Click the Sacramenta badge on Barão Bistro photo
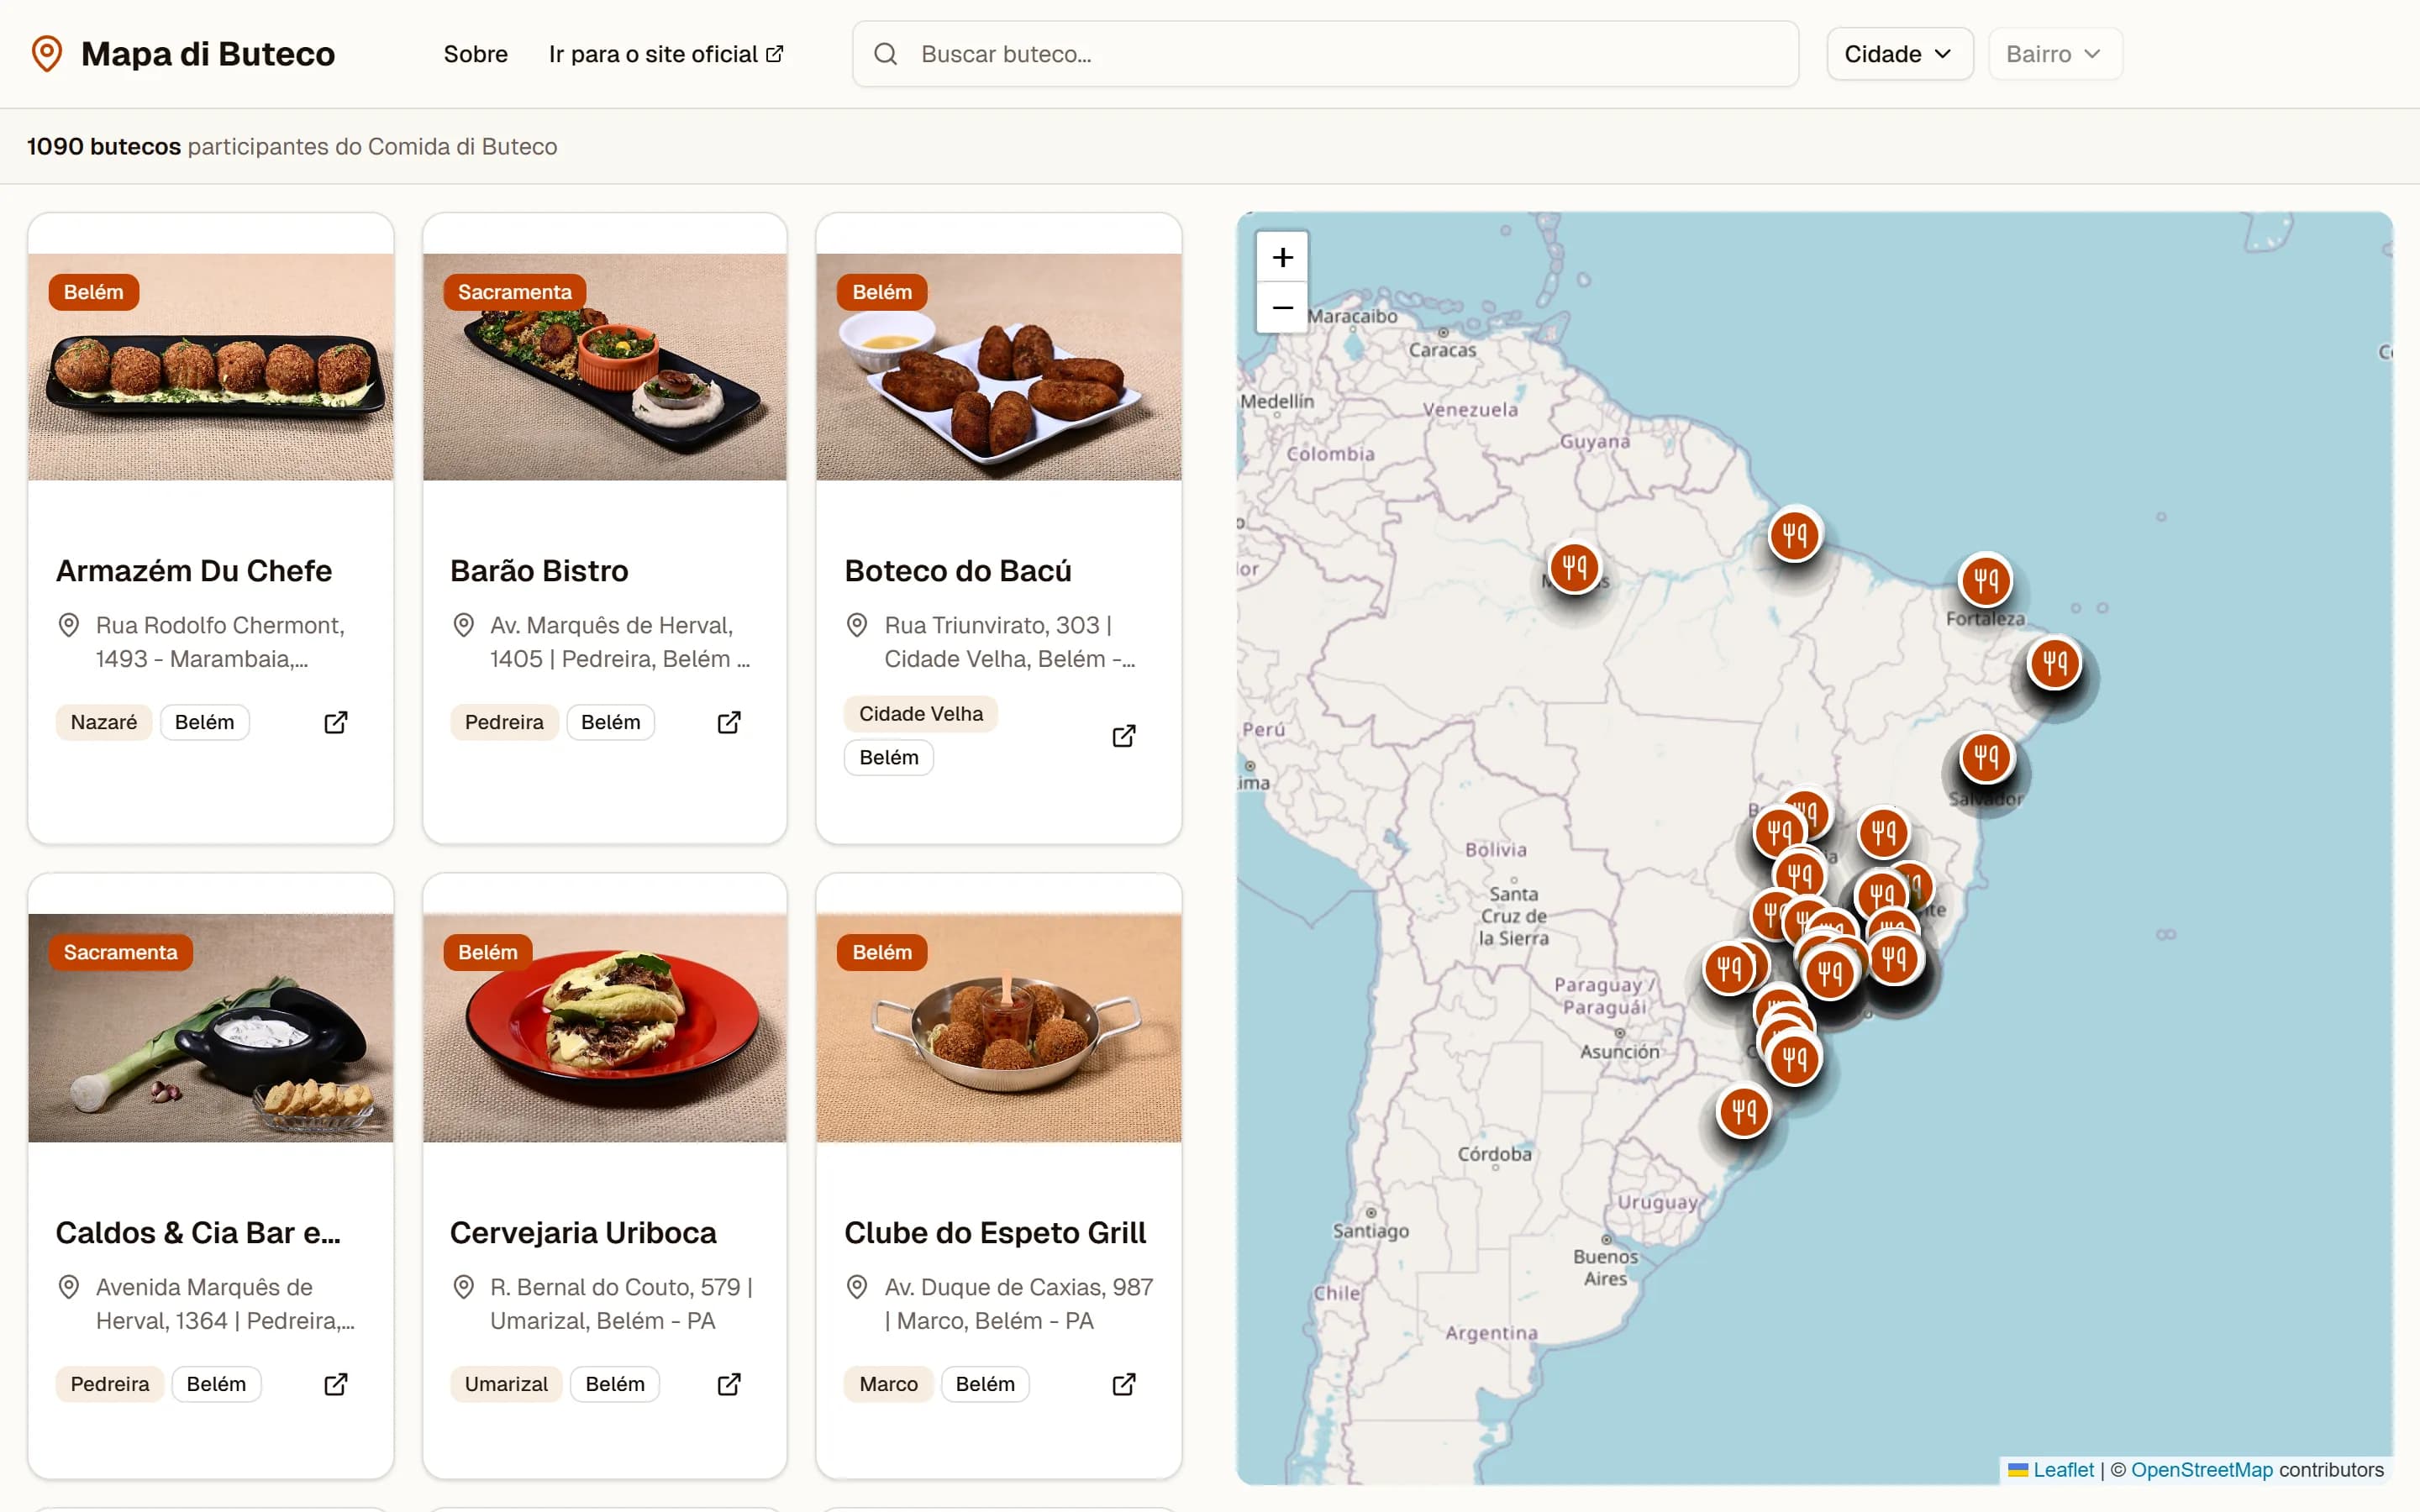Viewport: 2420px width, 1512px height. 515,292
